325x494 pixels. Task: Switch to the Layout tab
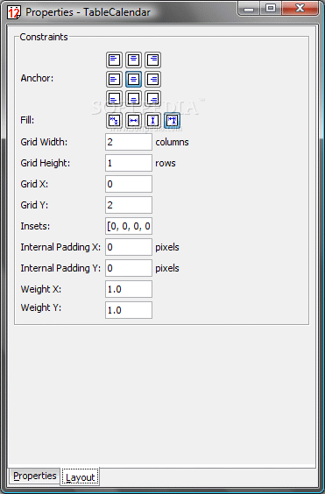[80, 477]
